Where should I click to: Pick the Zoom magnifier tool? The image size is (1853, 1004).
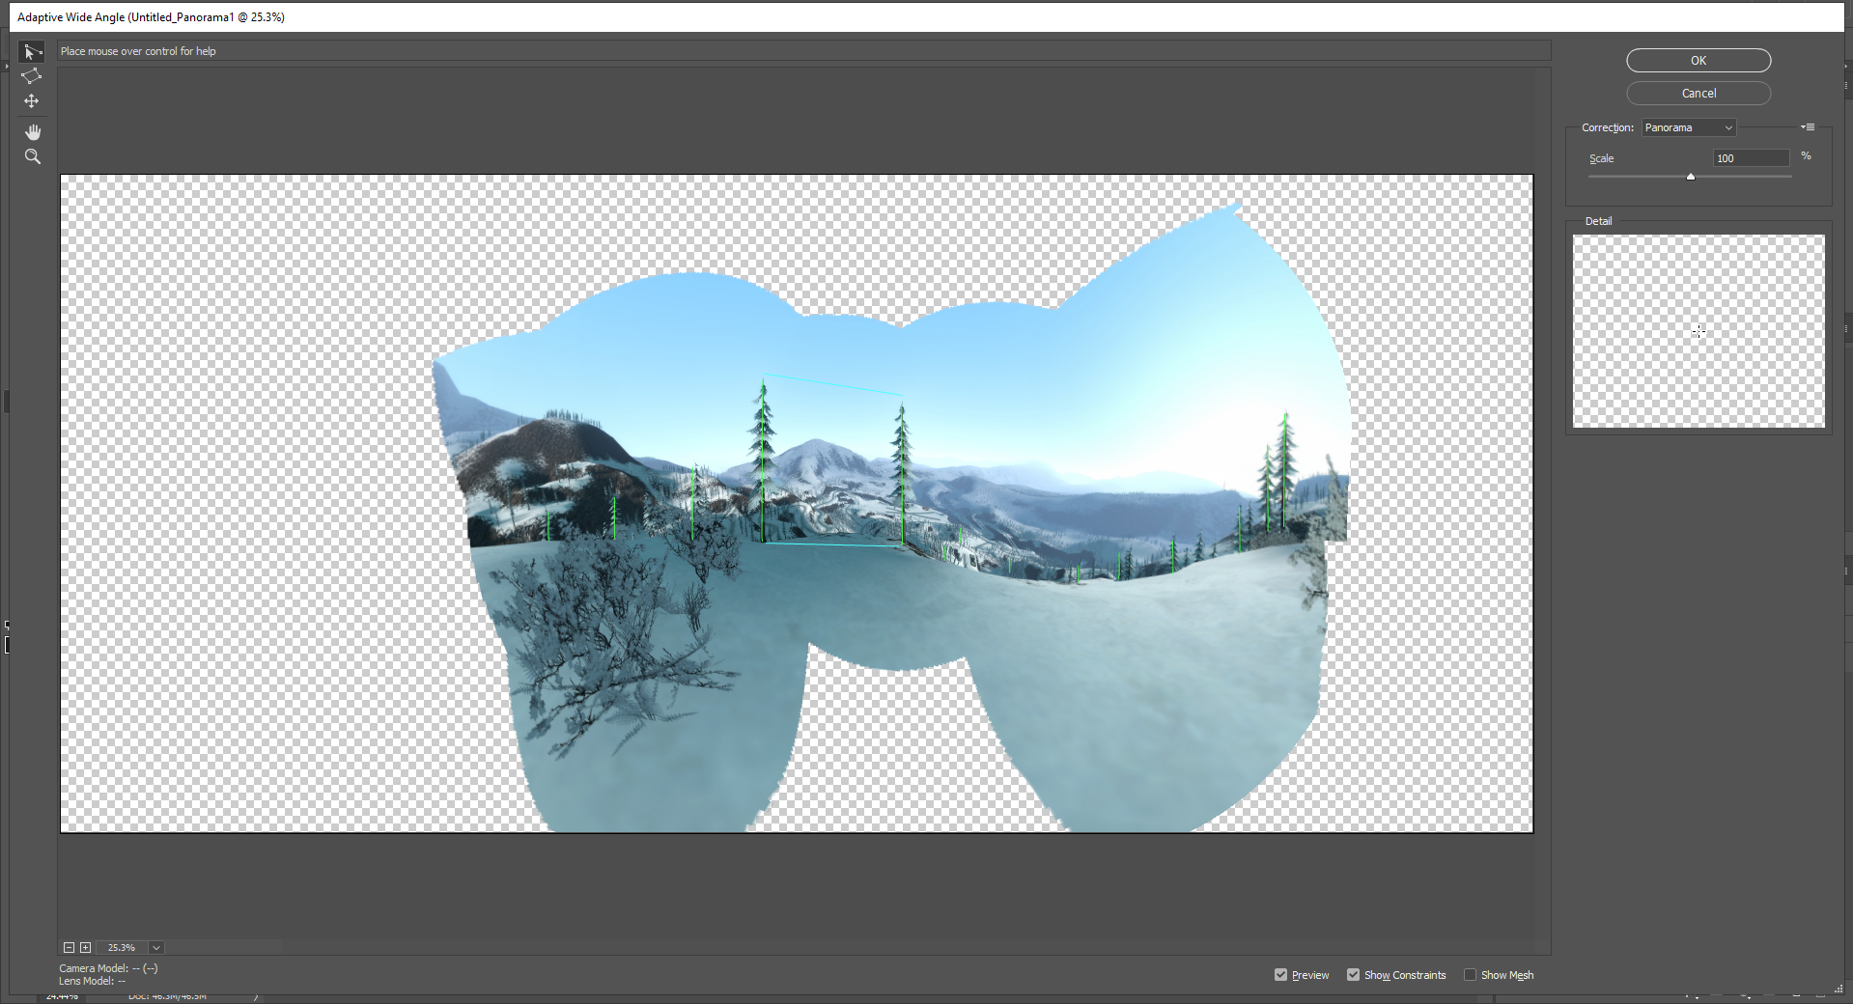coord(32,156)
